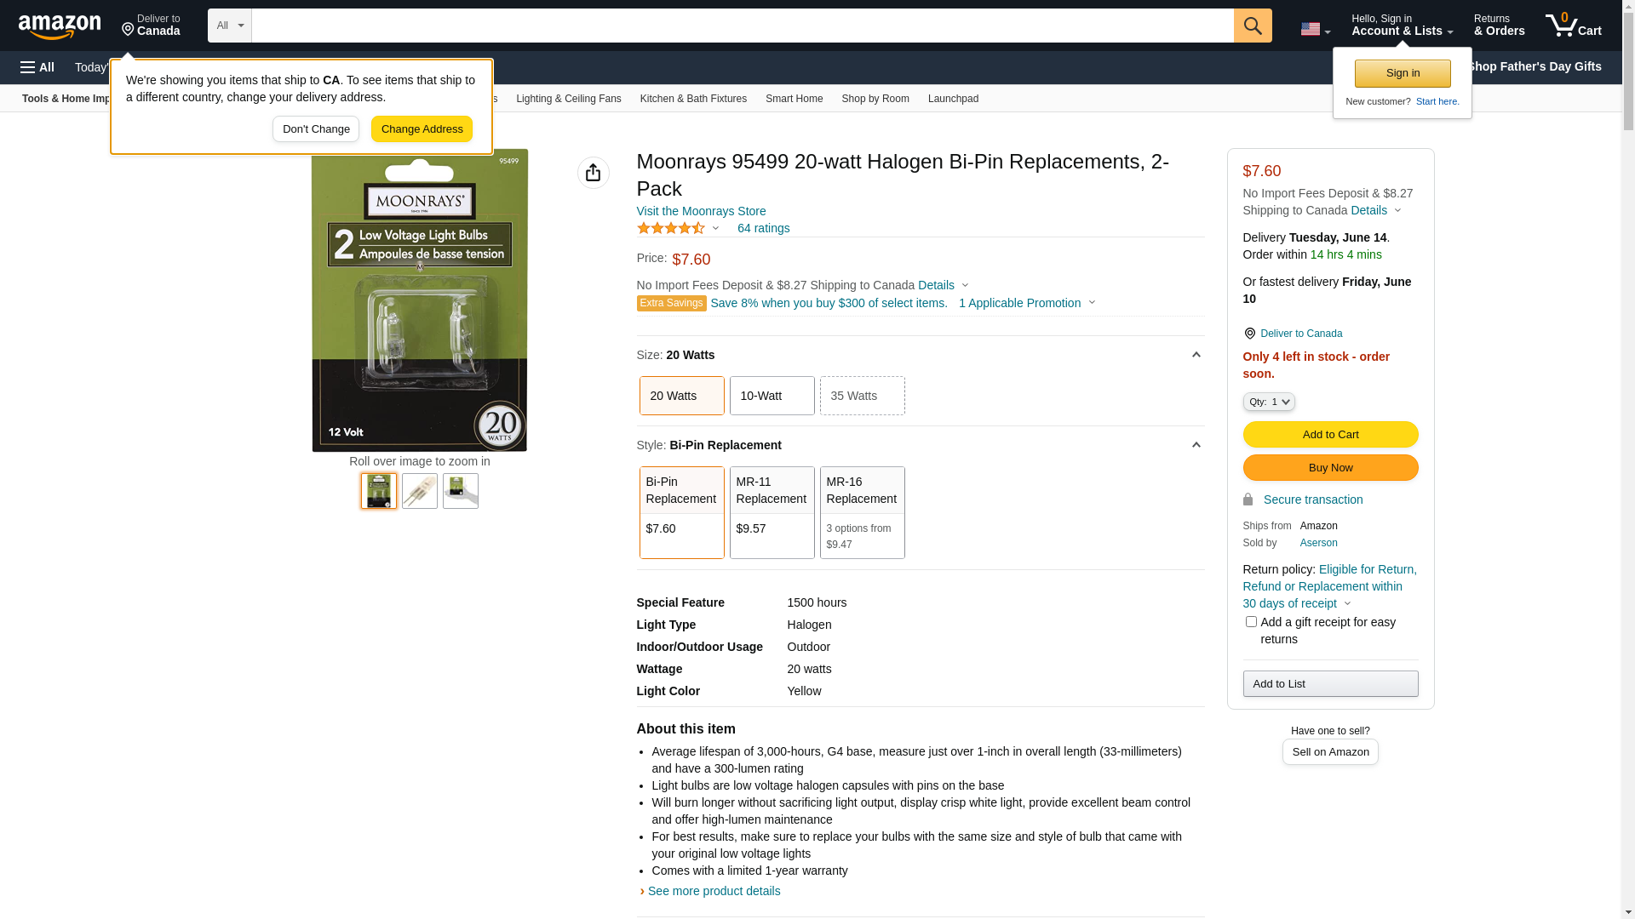Collapse the Size options section
Viewport: 1635px width, 919px height.
point(1196,355)
